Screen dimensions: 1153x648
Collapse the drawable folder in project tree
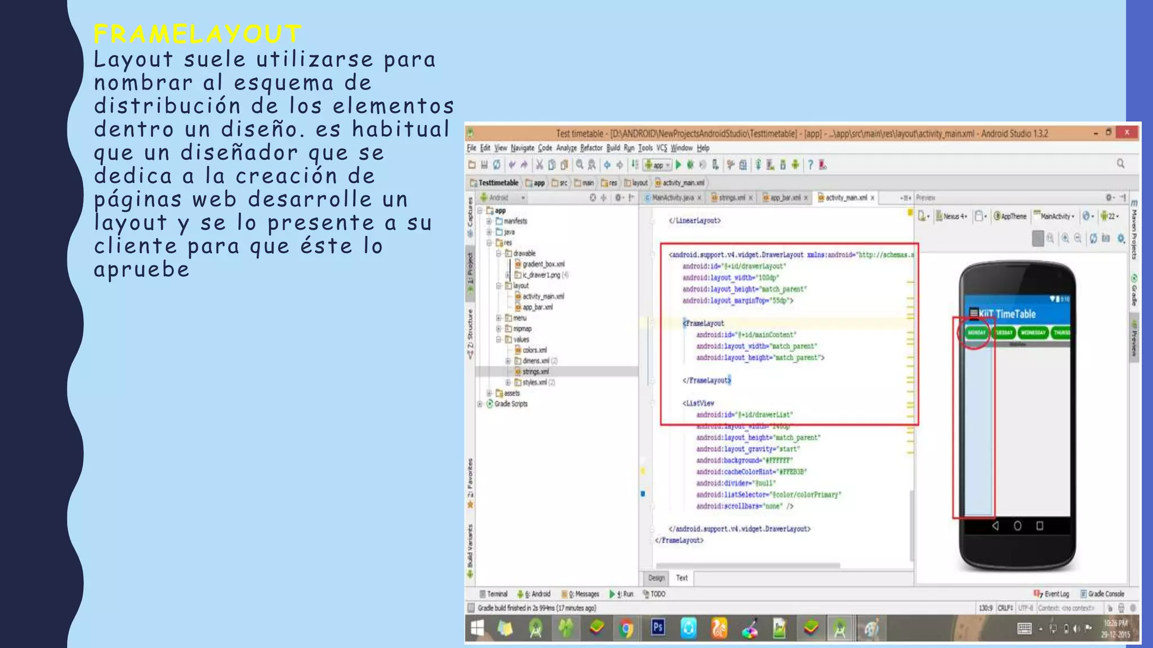(499, 253)
